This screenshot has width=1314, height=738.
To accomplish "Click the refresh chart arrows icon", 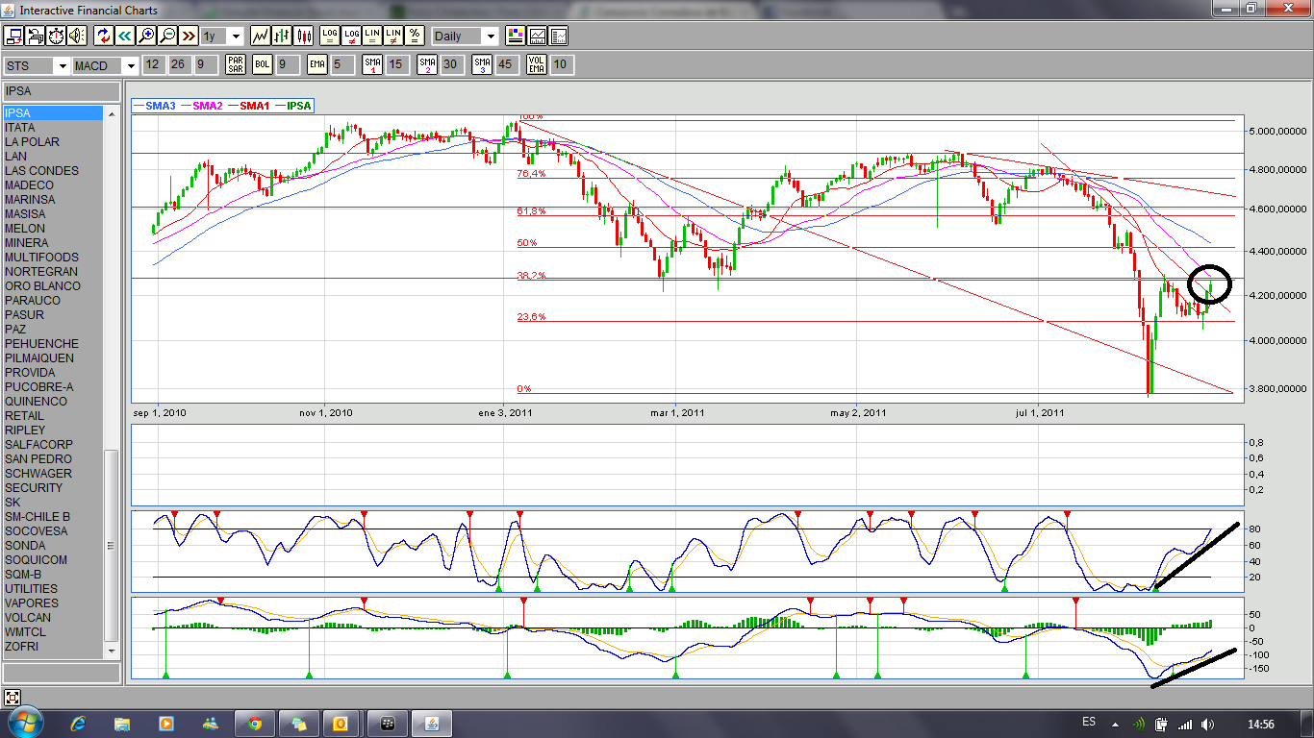I will (104, 37).
